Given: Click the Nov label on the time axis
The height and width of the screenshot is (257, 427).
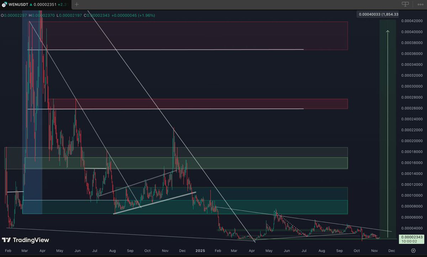Looking at the screenshot, I should (374, 251).
